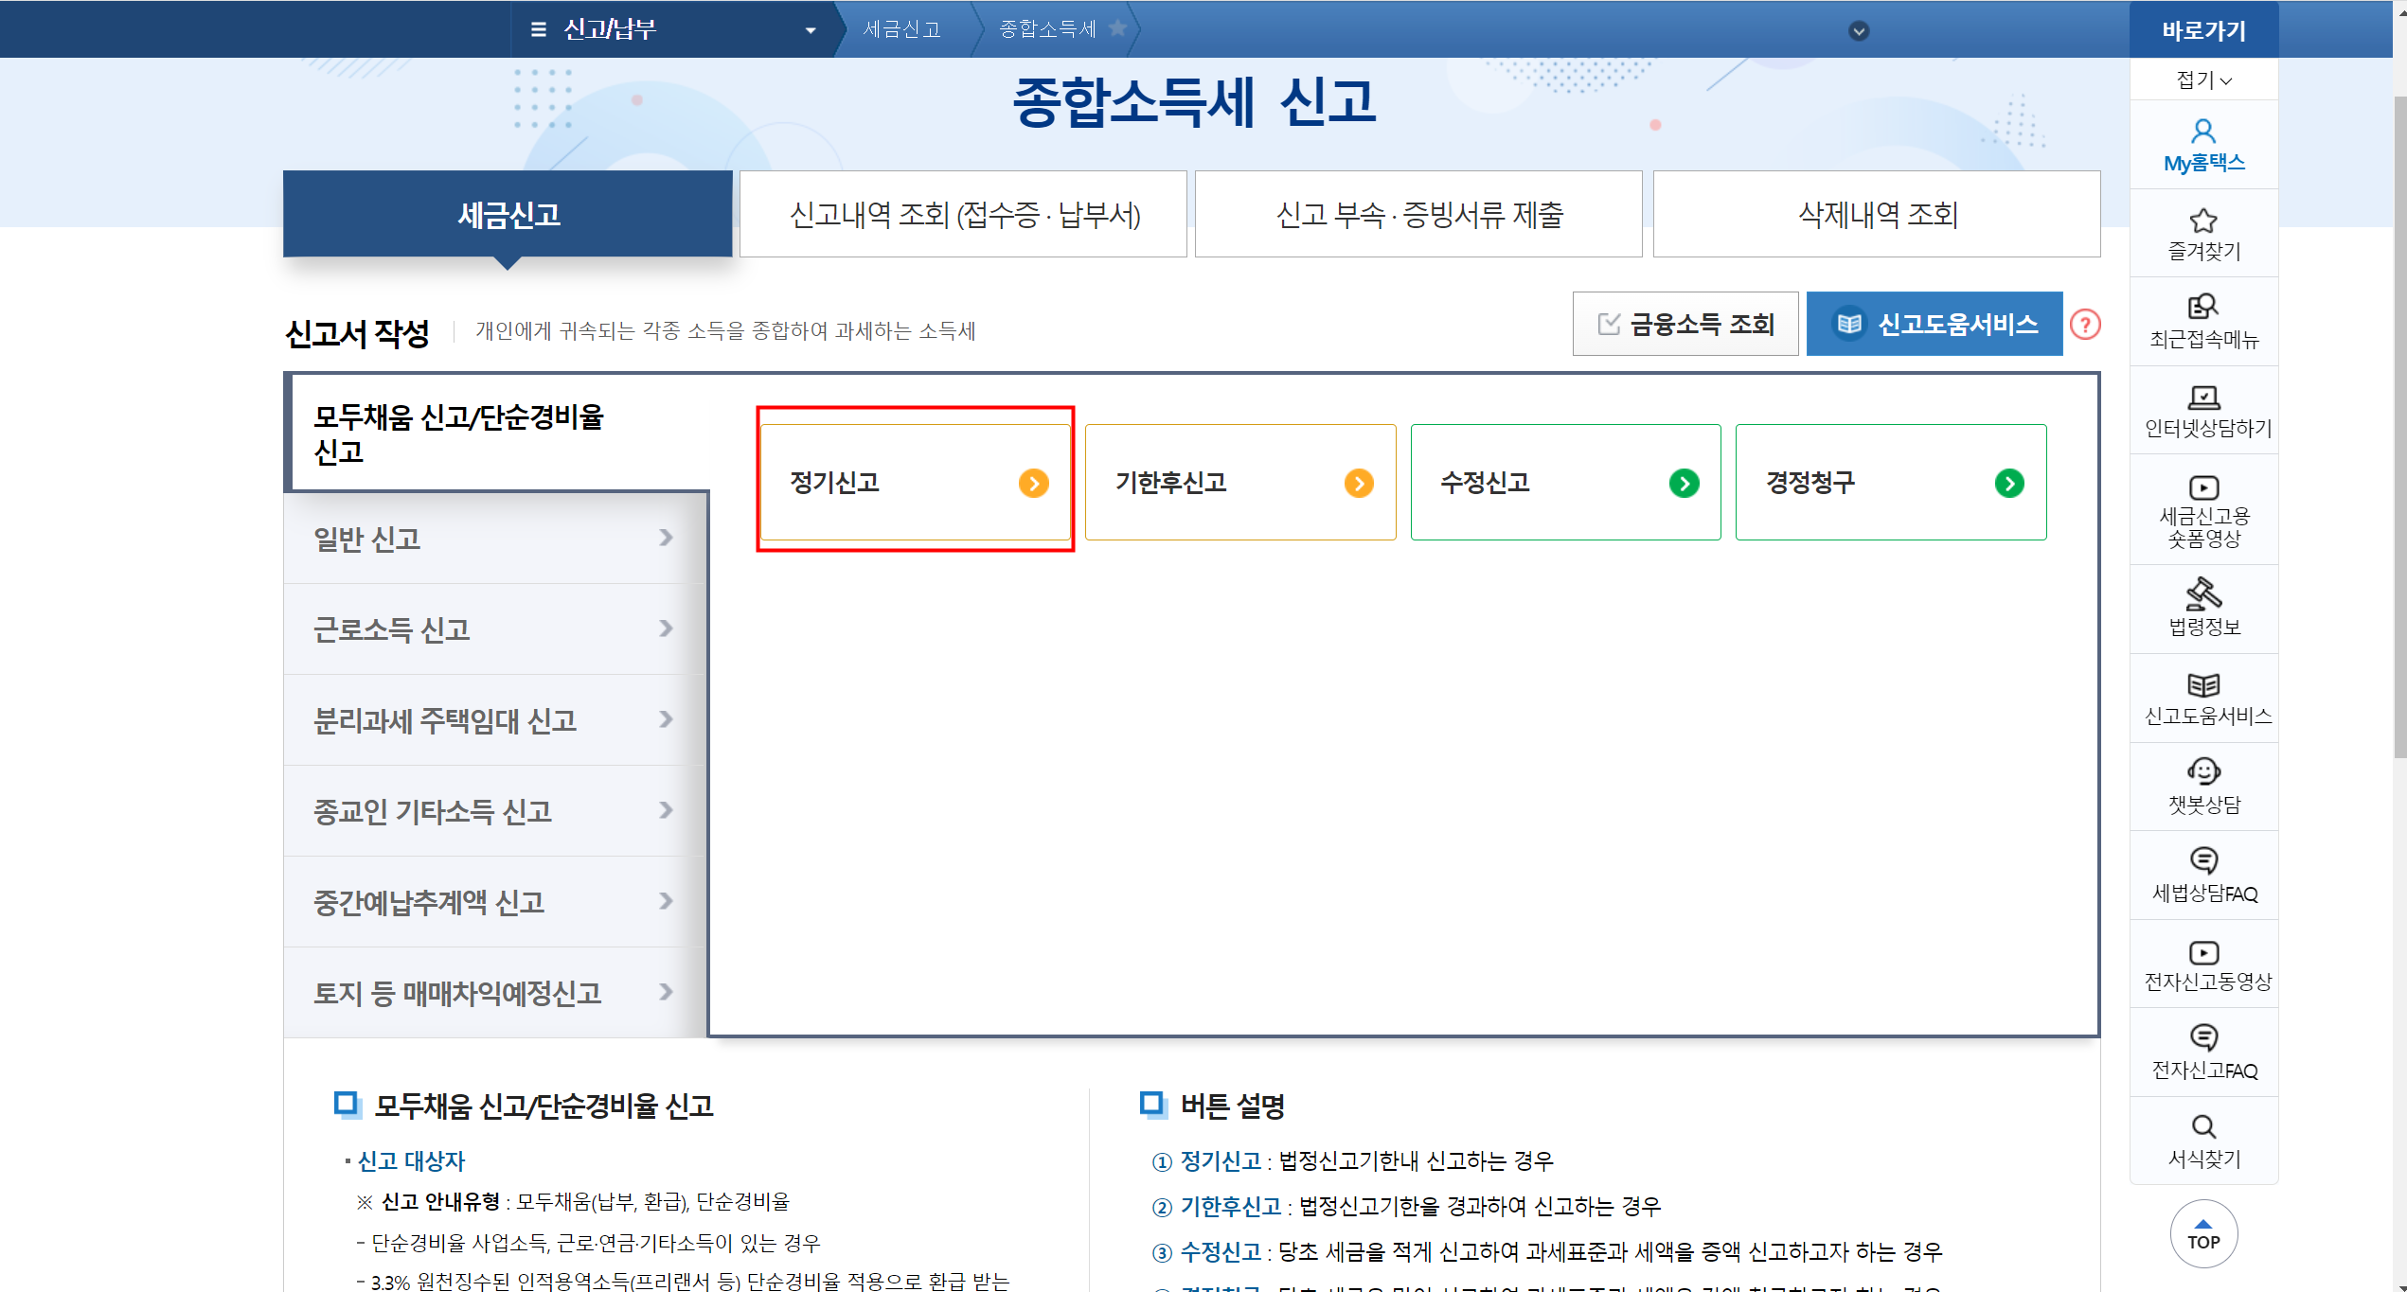Click 토지 등 매매차익예정신고 menu label
The image size is (2407, 1292).
(x=457, y=994)
